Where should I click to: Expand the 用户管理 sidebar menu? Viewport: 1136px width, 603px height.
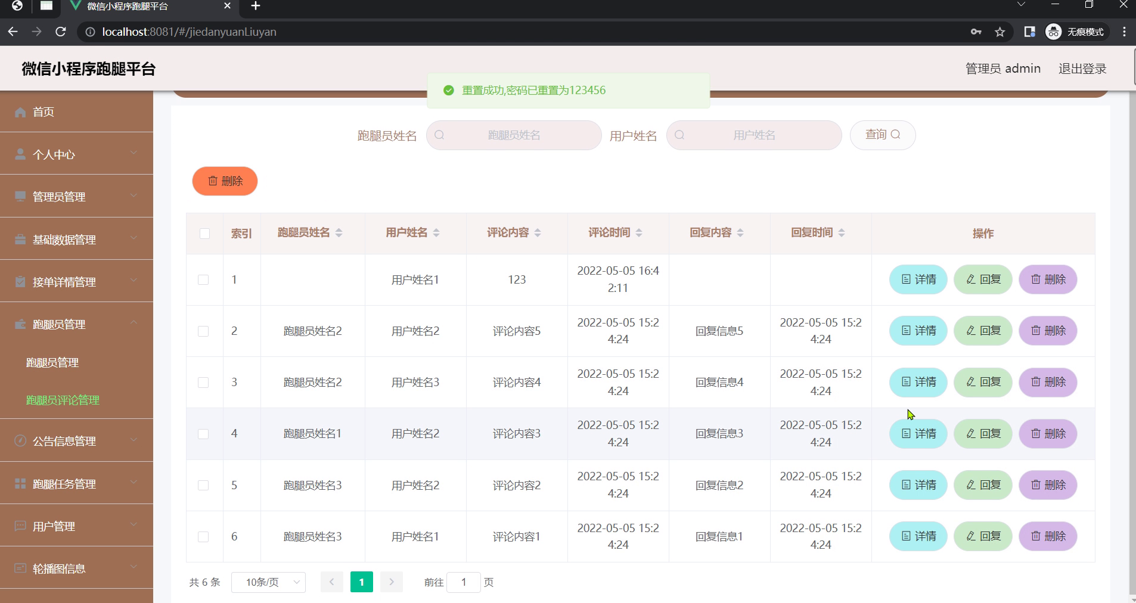[76, 526]
